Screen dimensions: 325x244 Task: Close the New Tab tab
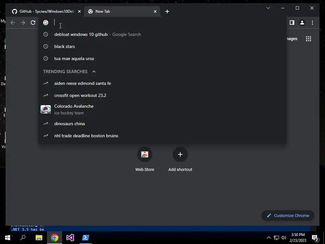[155, 11]
